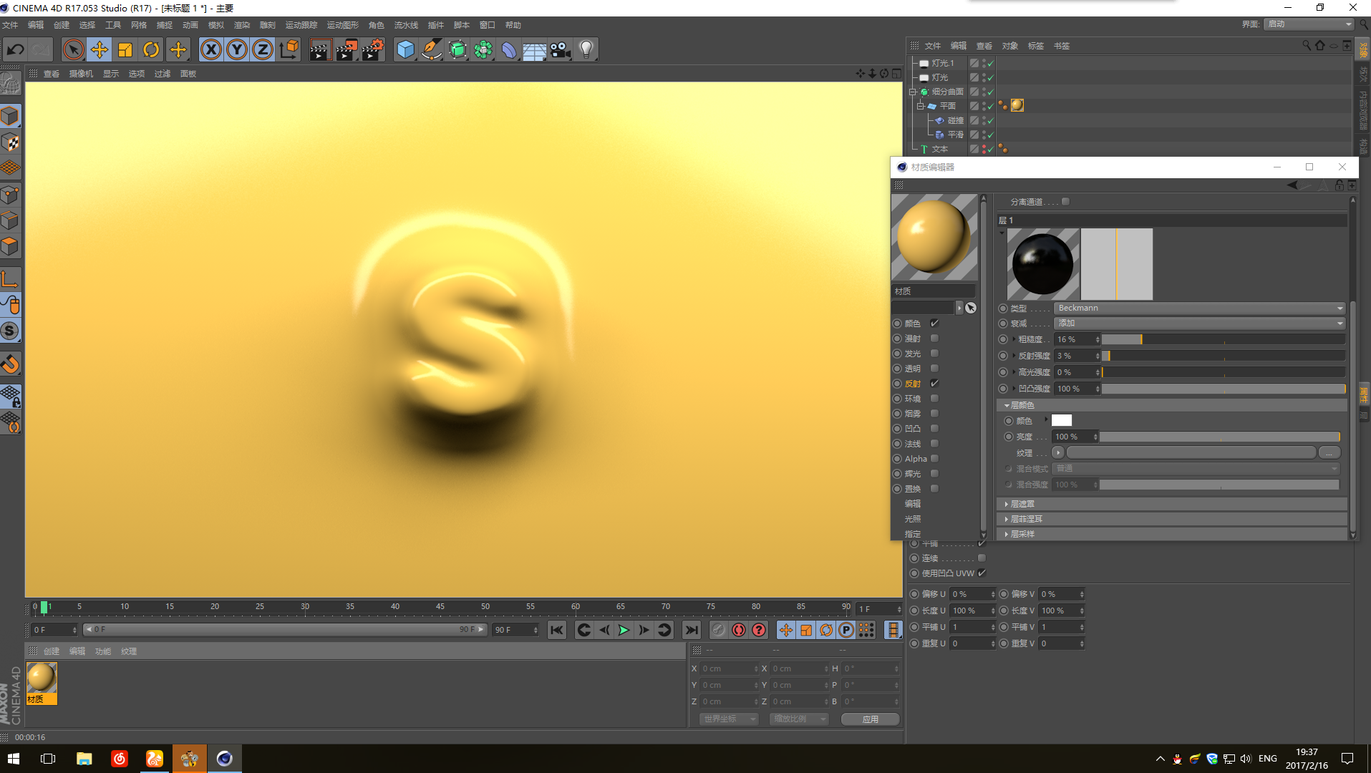The image size is (1371, 773).
Task: Click the 亮度 slider bar
Action: (1220, 437)
